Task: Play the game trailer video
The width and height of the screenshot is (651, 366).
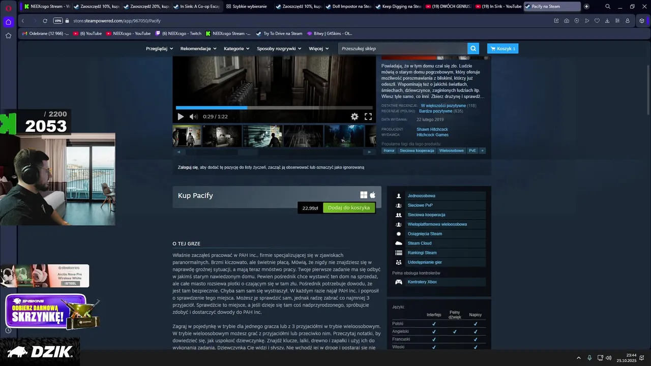Action: 181,116
